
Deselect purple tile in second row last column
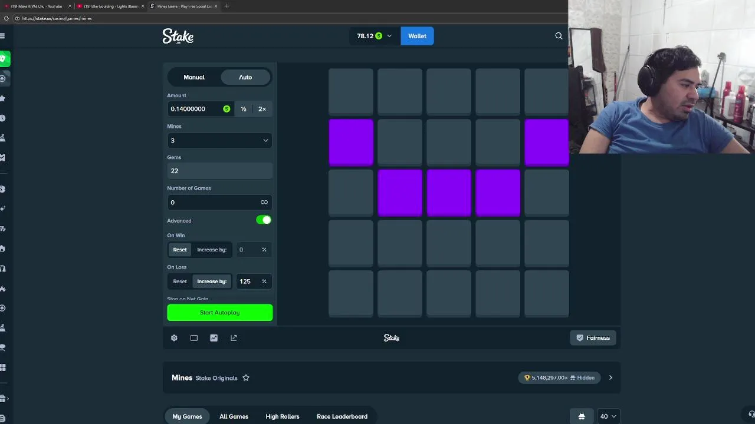[x=547, y=142]
